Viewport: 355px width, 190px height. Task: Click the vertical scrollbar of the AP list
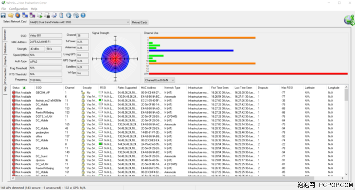click(346, 131)
